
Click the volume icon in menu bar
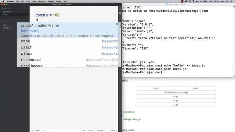pos(197,1)
